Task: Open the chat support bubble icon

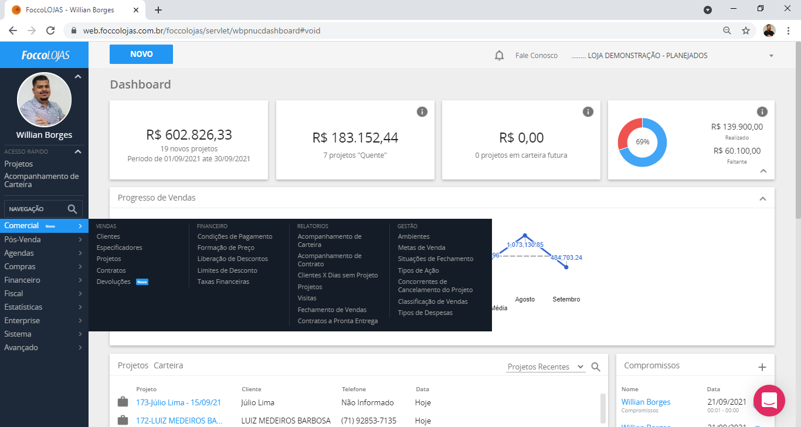Action: (769, 401)
